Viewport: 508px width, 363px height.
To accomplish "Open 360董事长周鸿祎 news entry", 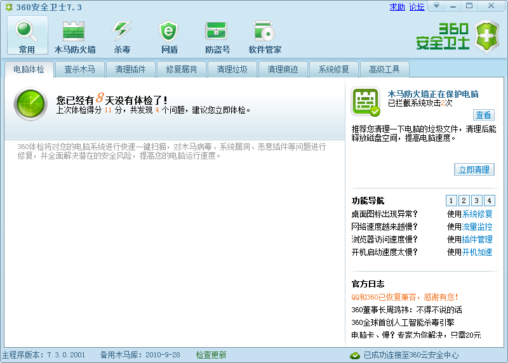I will click(406, 310).
